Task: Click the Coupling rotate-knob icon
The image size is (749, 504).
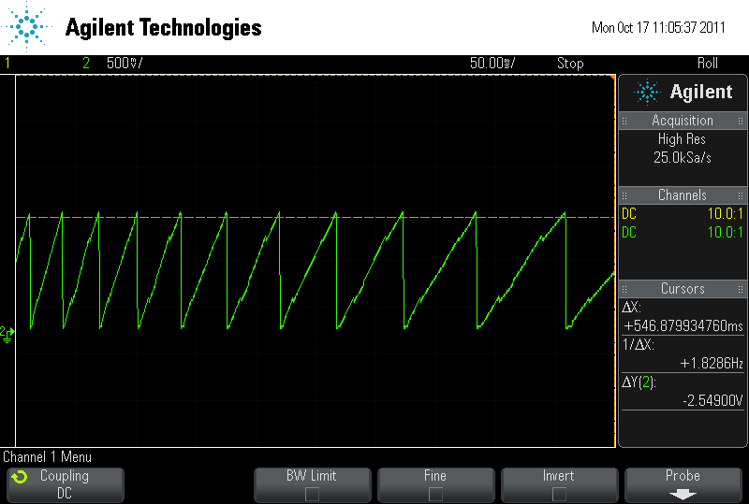Action: (20, 477)
